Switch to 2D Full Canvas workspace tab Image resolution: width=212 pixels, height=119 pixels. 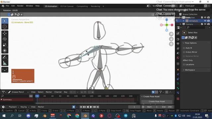[x=67, y=6]
